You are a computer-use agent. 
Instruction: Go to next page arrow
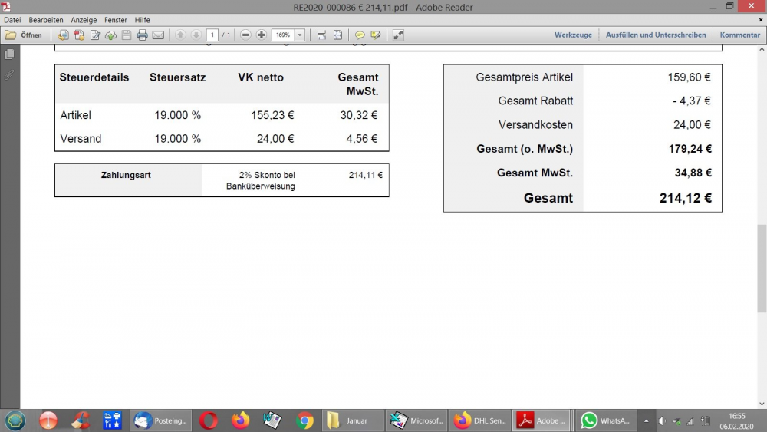196,35
